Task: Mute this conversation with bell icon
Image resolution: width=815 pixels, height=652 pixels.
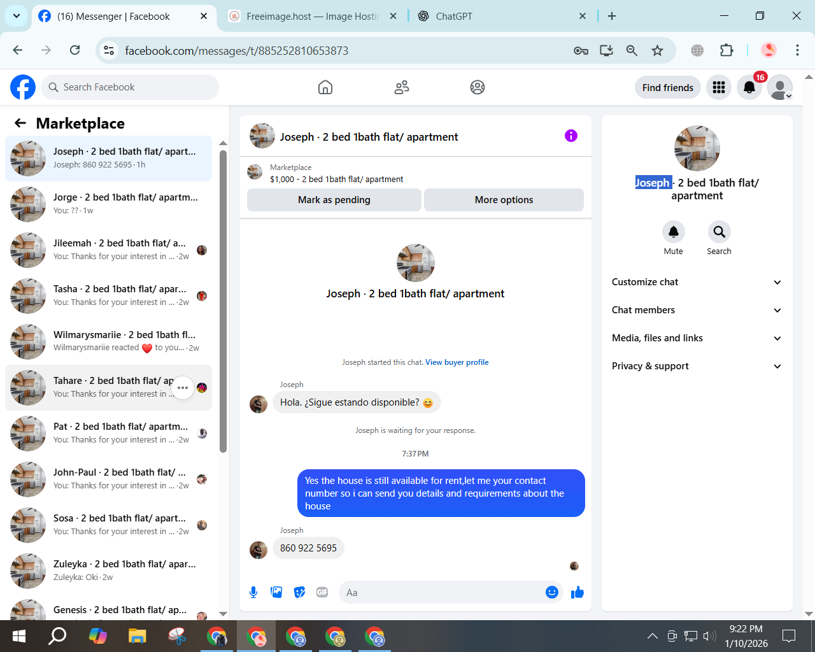Action: pyautogui.click(x=674, y=232)
